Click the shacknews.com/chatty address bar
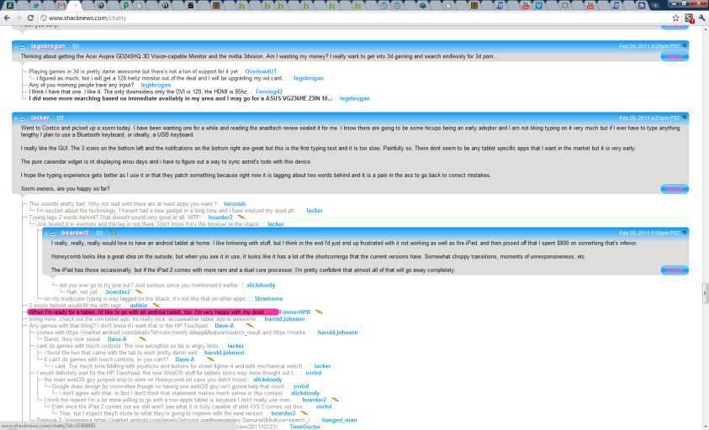The image size is (709, 430). pos(352,18)
